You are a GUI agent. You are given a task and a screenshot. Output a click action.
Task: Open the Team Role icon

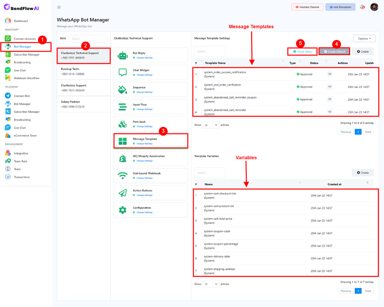8,161
